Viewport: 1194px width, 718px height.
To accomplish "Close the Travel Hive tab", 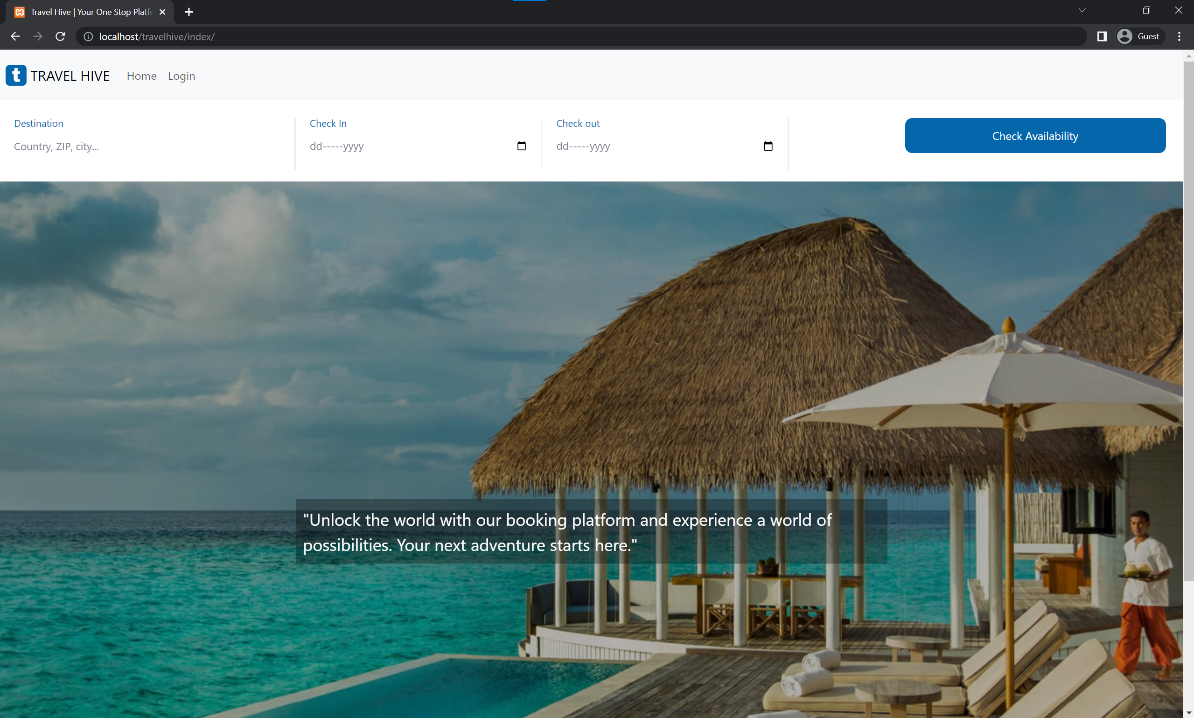I will pyautogui.click(x=162, y=12).
